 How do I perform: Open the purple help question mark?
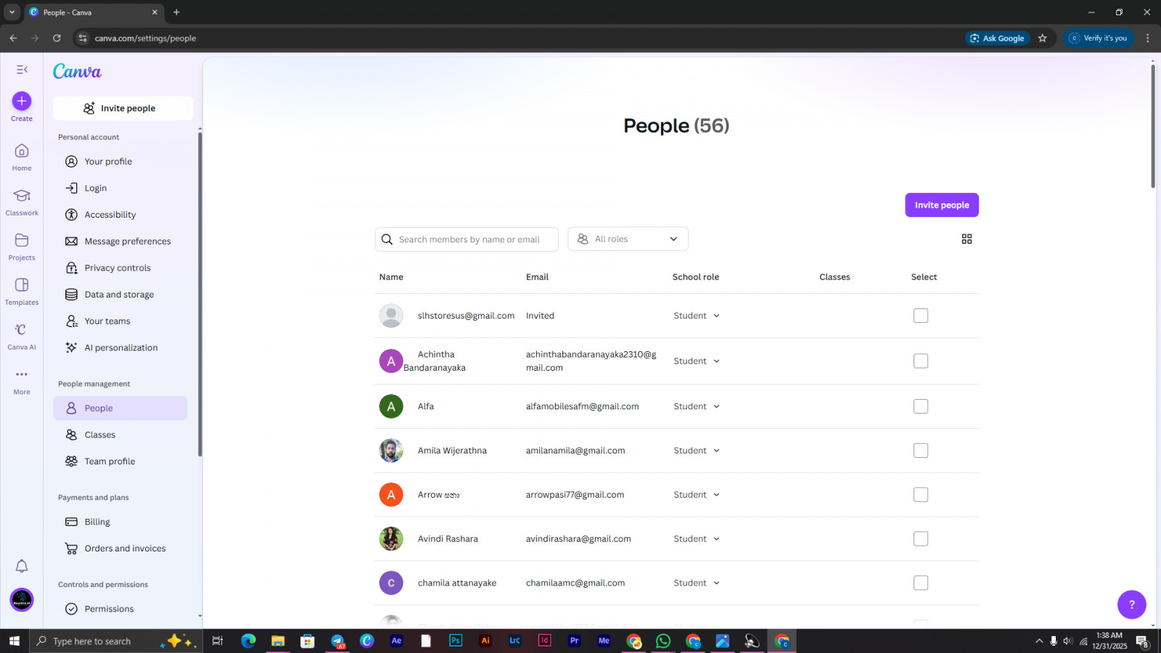(x=1131, y=604)
